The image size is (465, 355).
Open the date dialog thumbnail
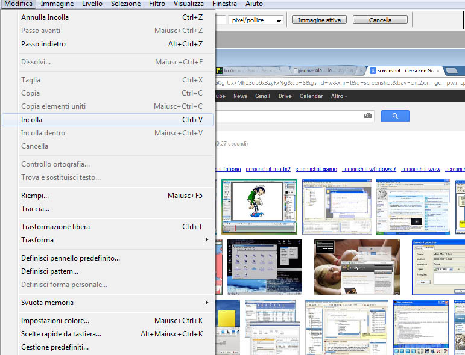(x=438, y=267)
